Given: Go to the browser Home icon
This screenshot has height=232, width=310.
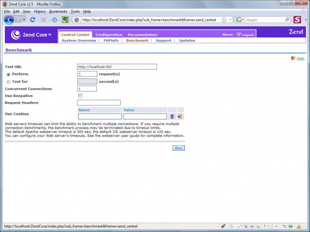Looking at the screenshot, I should click(55, 19).
